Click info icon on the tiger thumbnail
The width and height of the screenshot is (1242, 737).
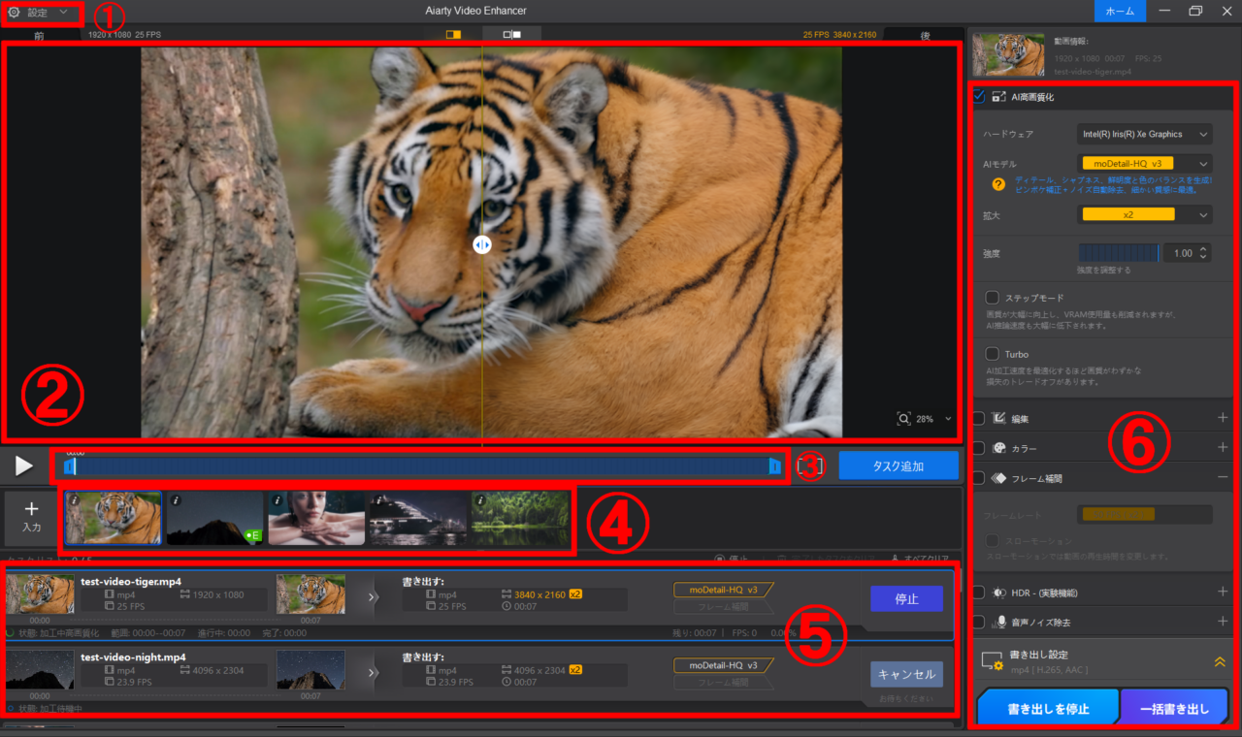[x=72, y=500]
